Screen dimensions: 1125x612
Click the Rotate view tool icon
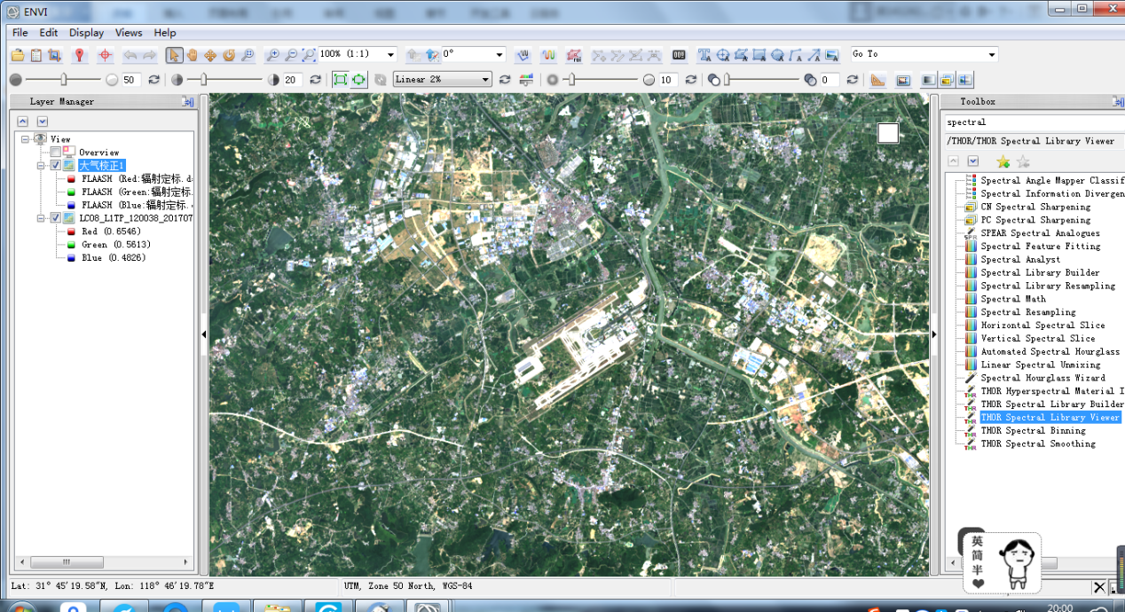click(x=229, y=55)
